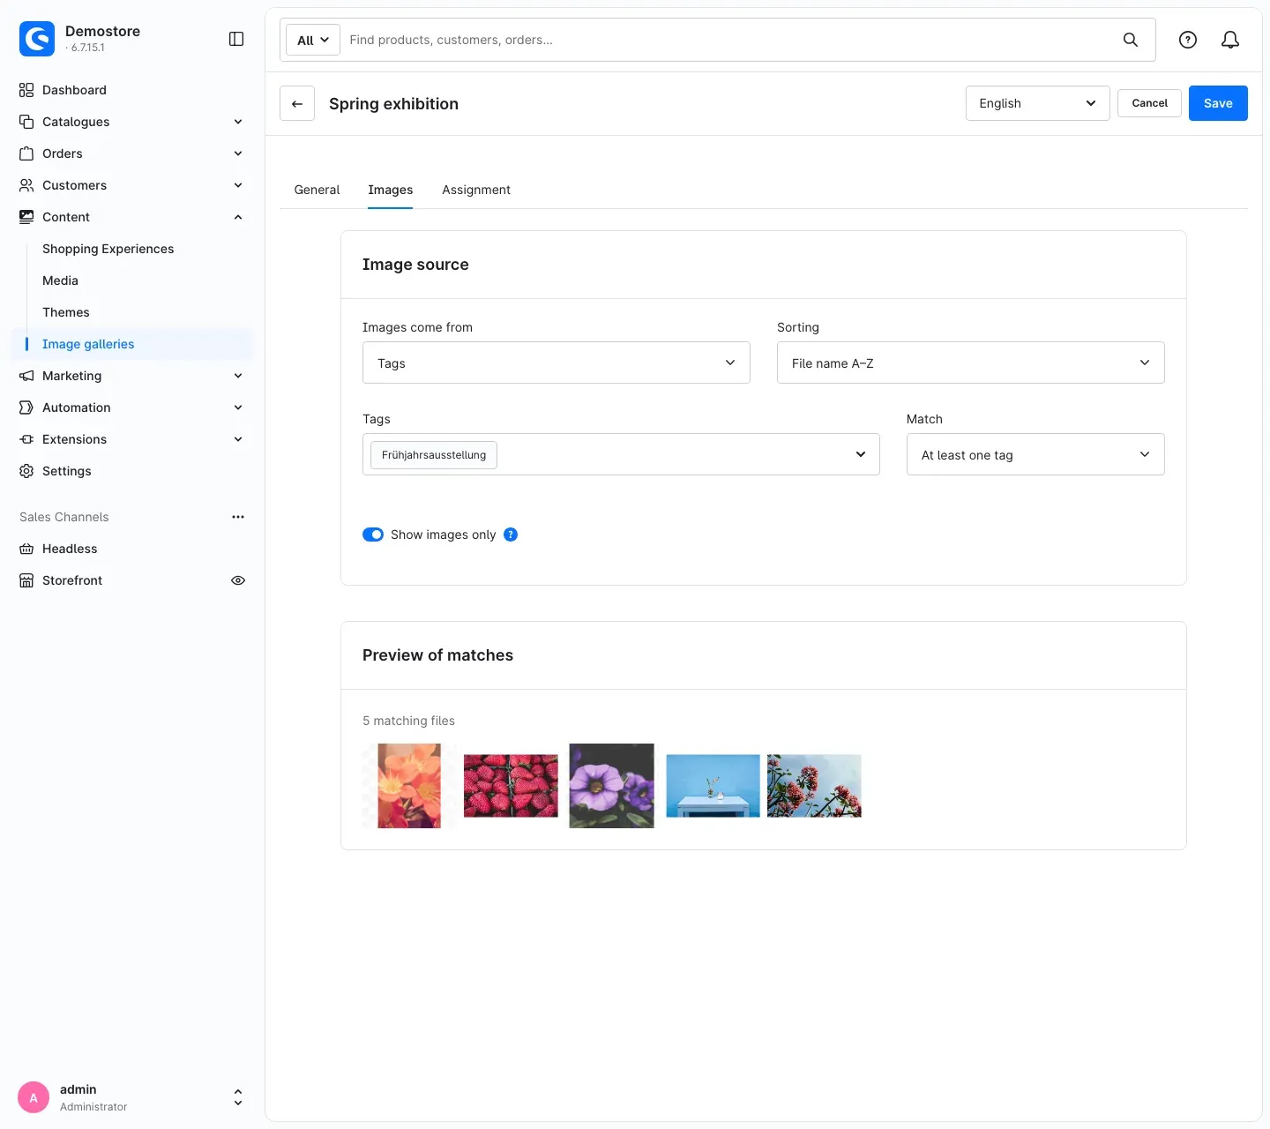
Task: Open the English language dropdown
Action: 1037,103
